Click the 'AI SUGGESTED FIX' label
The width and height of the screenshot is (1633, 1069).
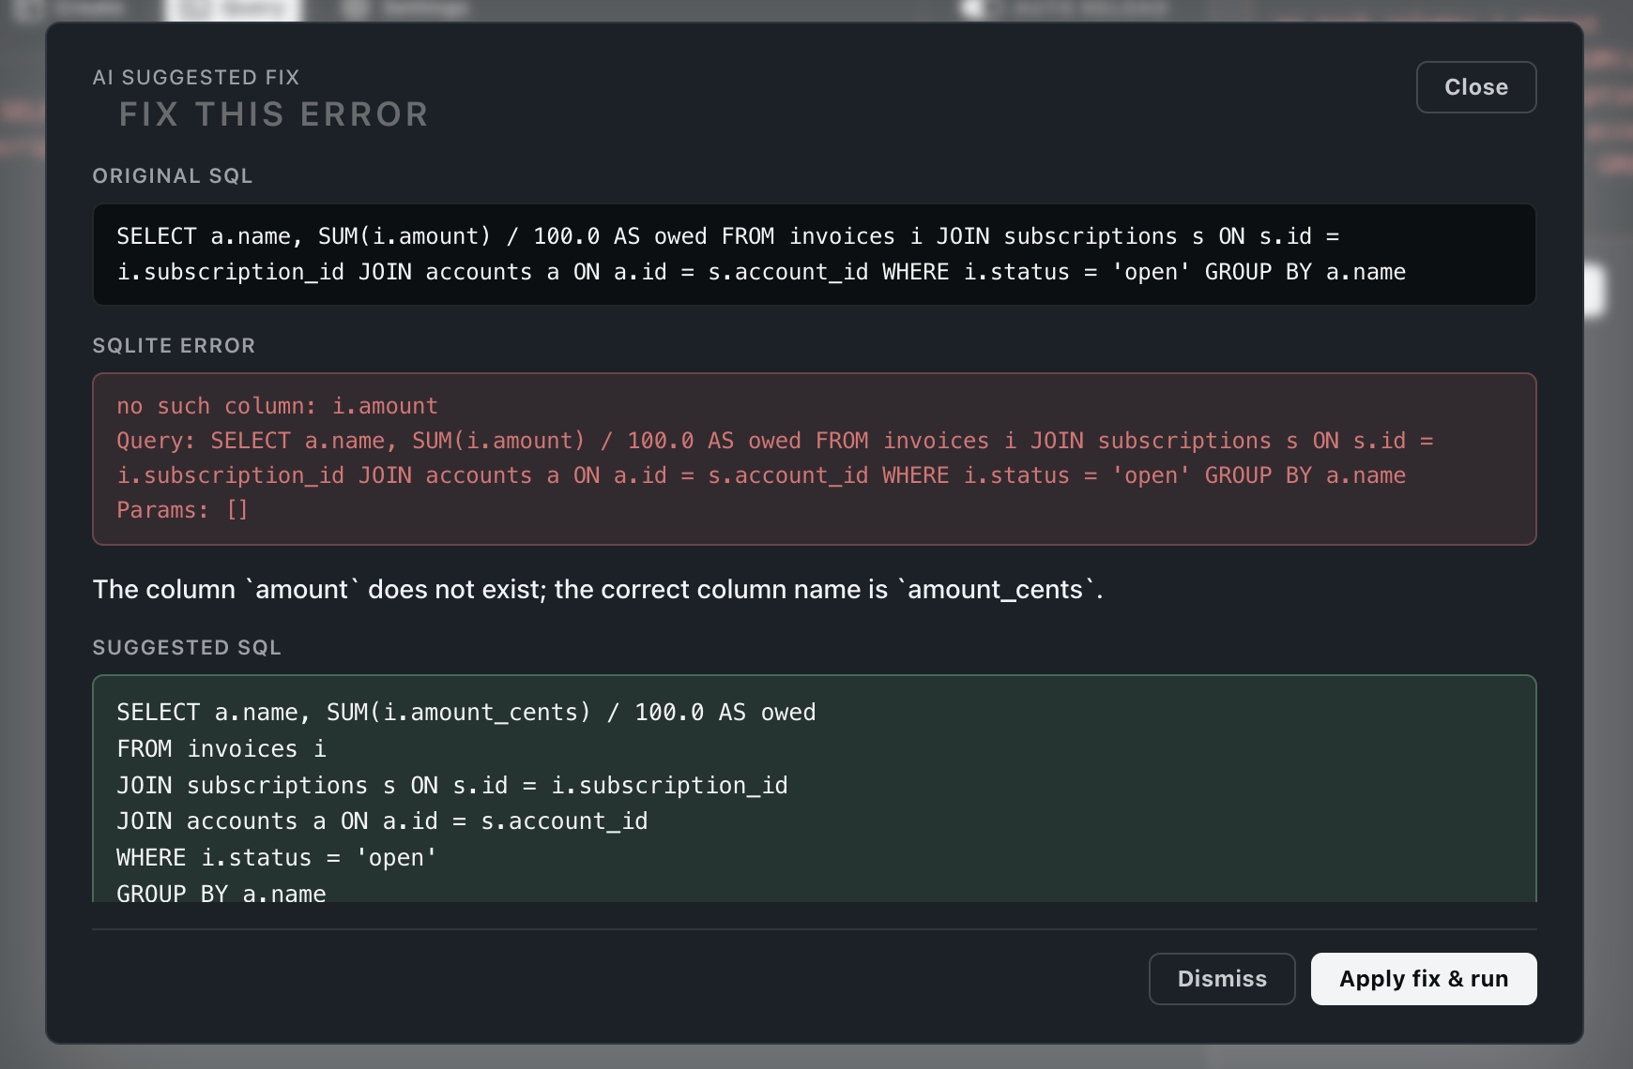click(x=196, y=78)
